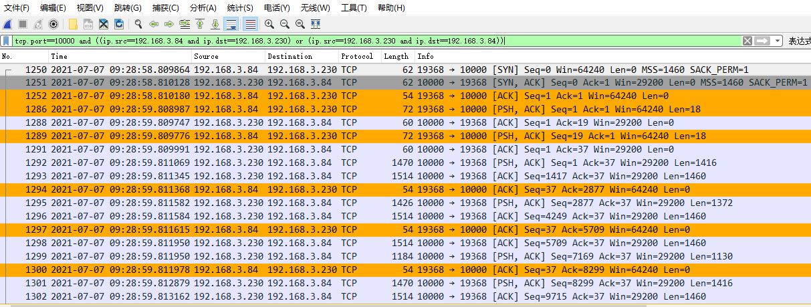Select packet 1292 Len=1416 row
The width and height of the screenshot is (811, 307).
pyautogui.click(x=405, y=163)
